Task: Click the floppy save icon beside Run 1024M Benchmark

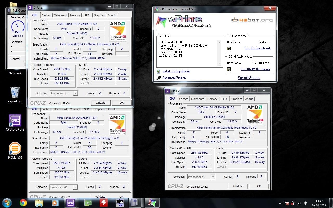Action: coord(229,69)
